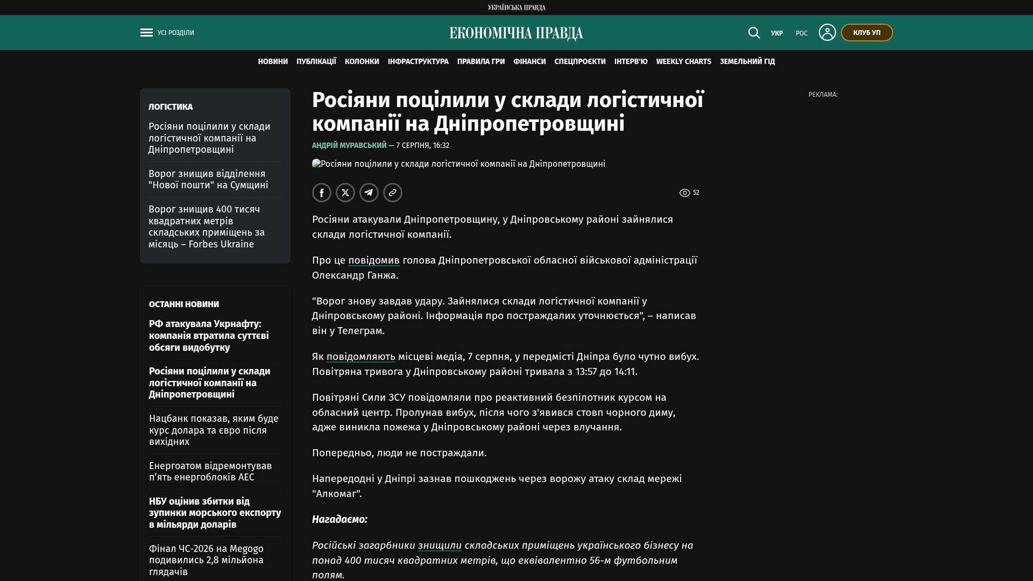
Task: Open the Публікації menu section
Action: (x=316, y=62)
